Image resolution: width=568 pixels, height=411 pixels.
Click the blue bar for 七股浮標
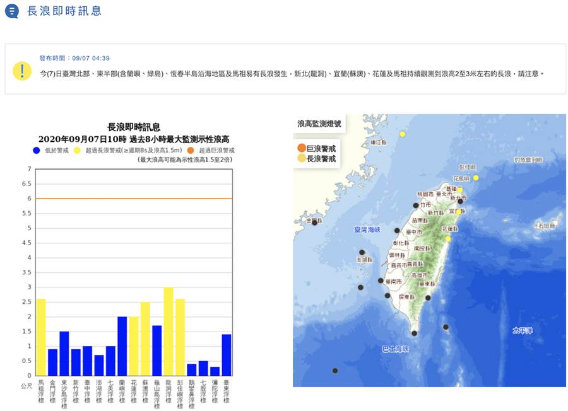(x=203, y=368)
